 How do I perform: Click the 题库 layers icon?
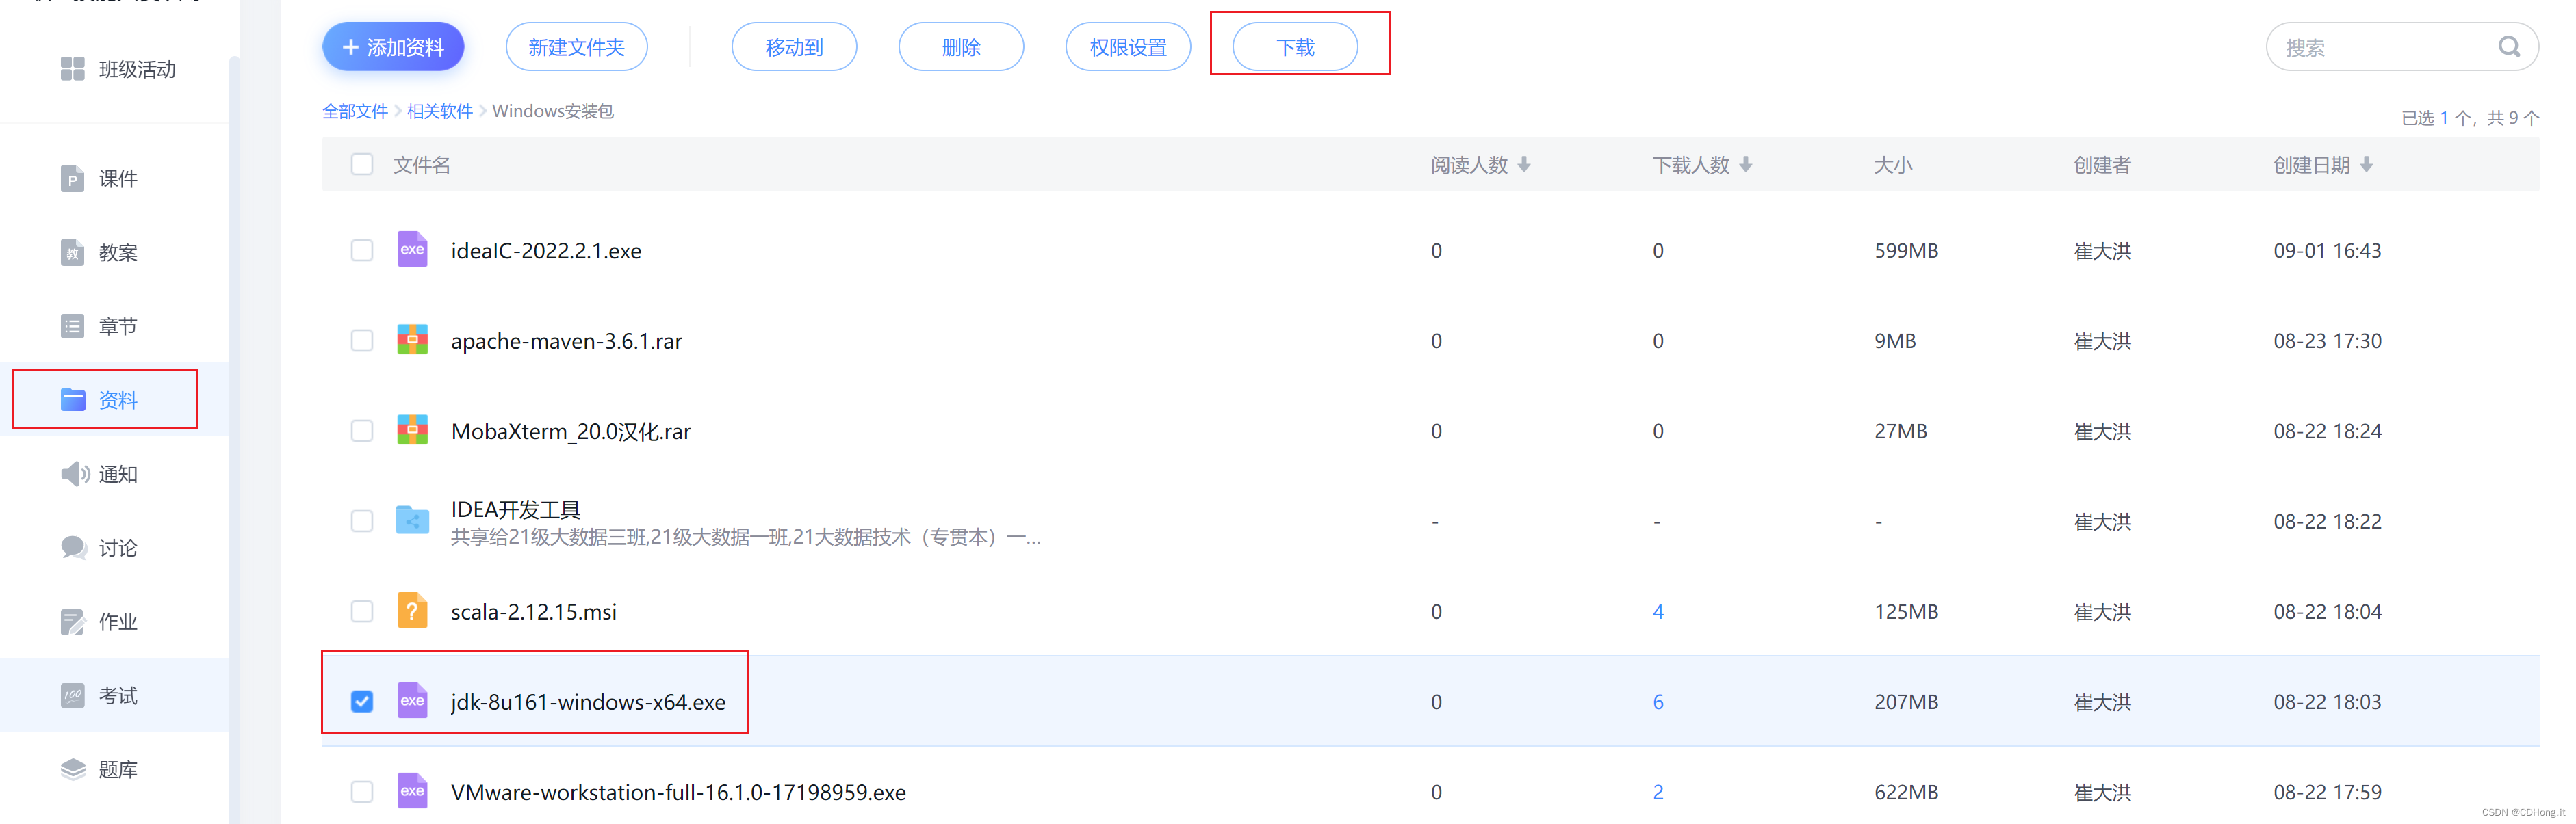[73, 769]
